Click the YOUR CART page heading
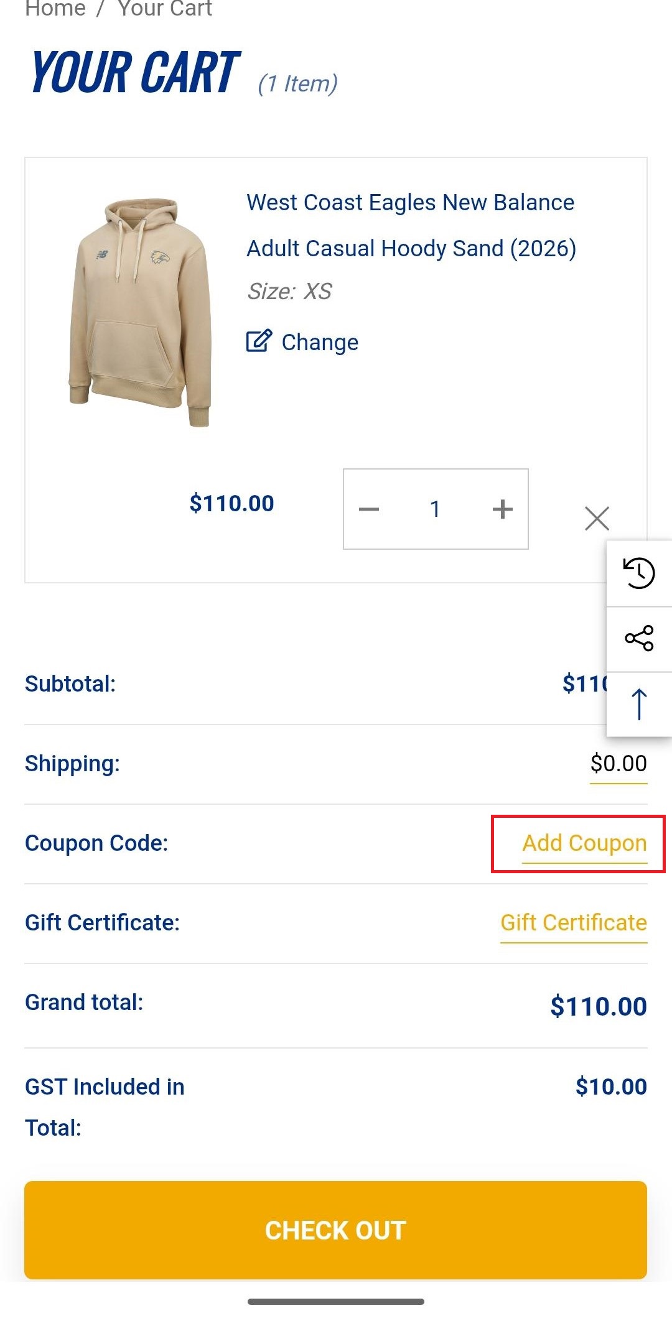This screenshot has width=672, height=1321. click(x=135, y=73)
